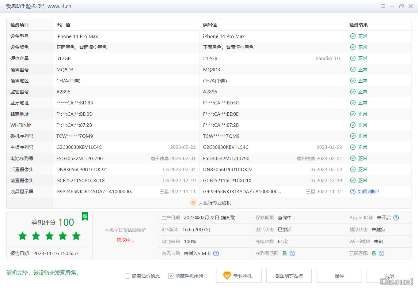Click the iOS版本 16.6 (20G75) value
The image size is (418, 289).
(x=196, y=230)
